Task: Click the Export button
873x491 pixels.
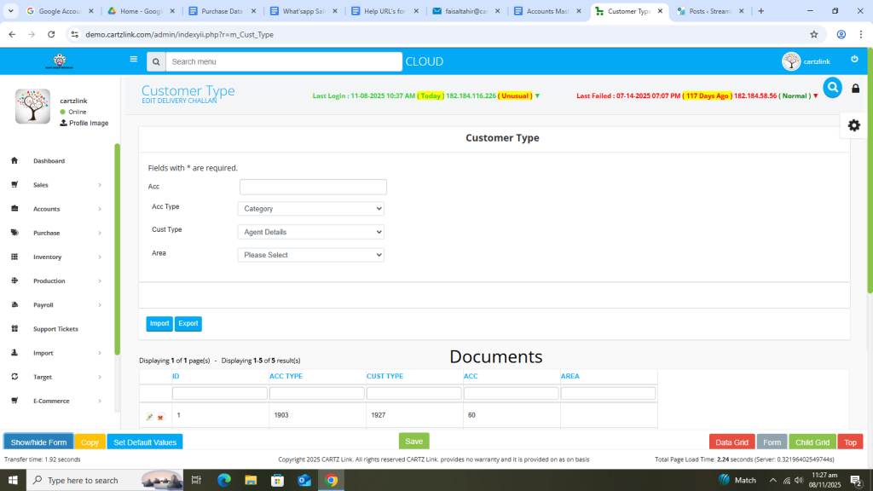Action: coord(188,324)
